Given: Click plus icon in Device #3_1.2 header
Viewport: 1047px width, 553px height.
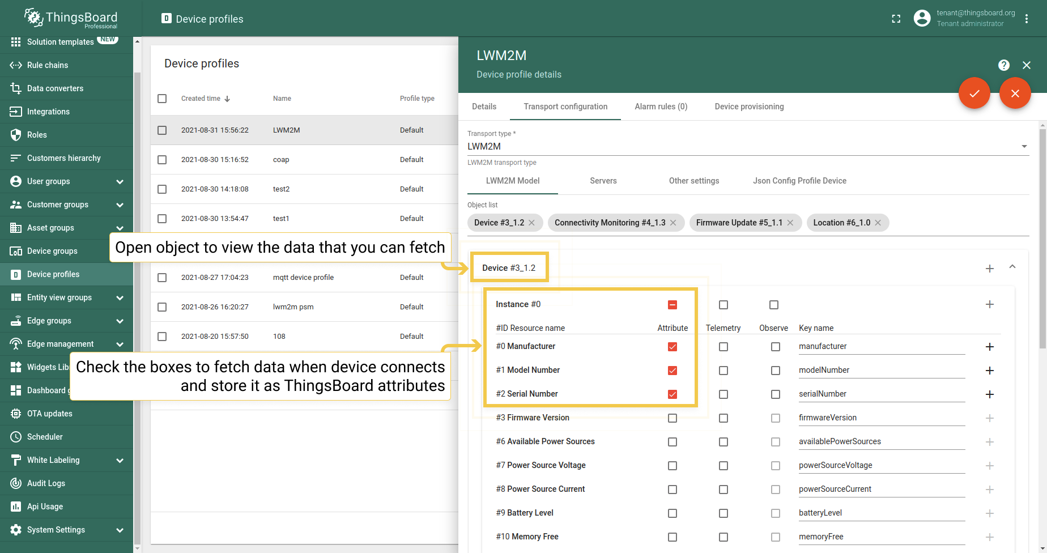Looking at the screenshot, I should coord(990,269).
